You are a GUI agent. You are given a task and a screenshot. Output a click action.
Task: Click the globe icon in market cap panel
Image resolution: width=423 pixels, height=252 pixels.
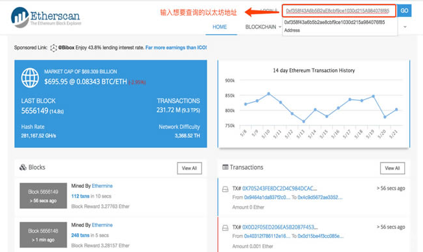(30, 78)
